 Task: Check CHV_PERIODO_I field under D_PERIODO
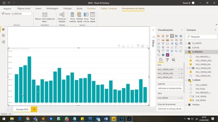coord(191,57)
